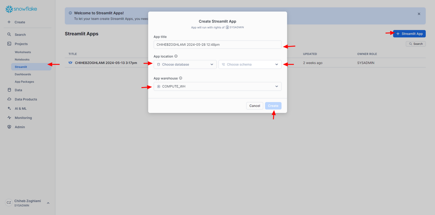Click the info icon next to App location
Screen dimensions: 435x215
click(x=176, y=56)
